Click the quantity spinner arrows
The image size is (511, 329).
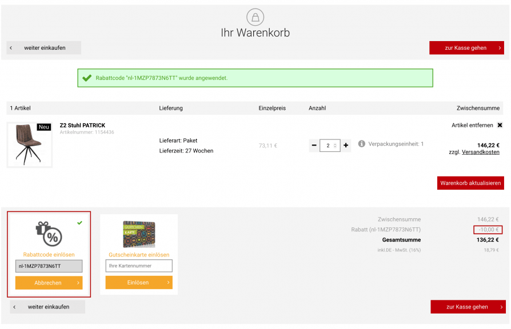[335, 146]
